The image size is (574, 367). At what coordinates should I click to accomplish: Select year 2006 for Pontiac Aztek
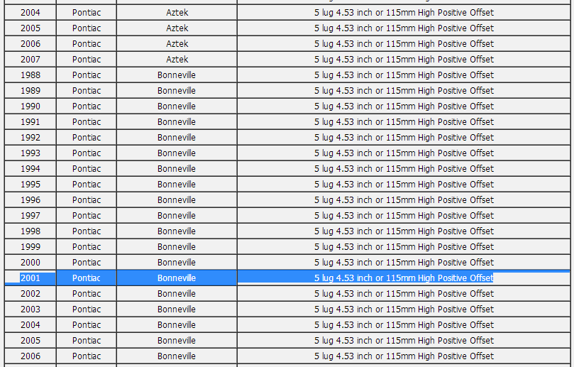pos(31,44)
